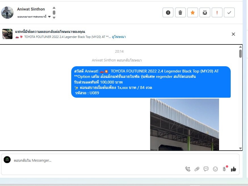The height and width of the screenshot is (186, 248).
Task: Click the chat scrollbar thumb
Action: [240, 54]
